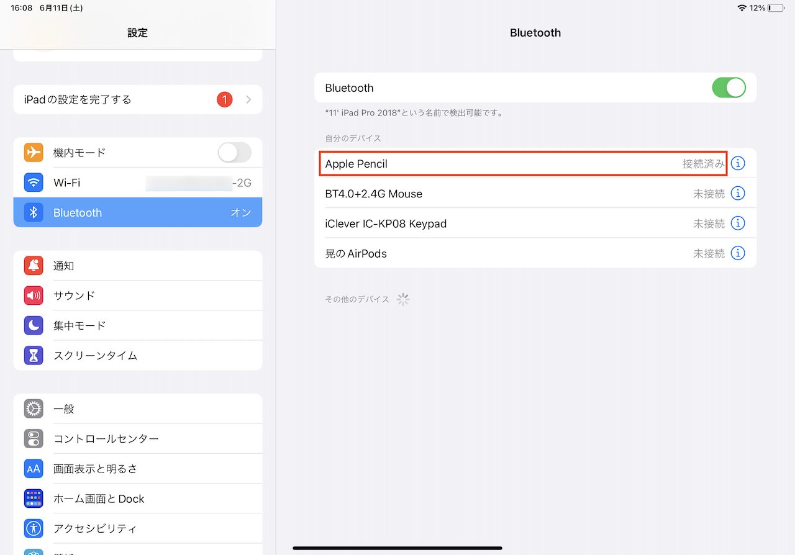795x555 pixels.
Task: Open the コントロールセンター settings
Action: click(x=138, y=438)
